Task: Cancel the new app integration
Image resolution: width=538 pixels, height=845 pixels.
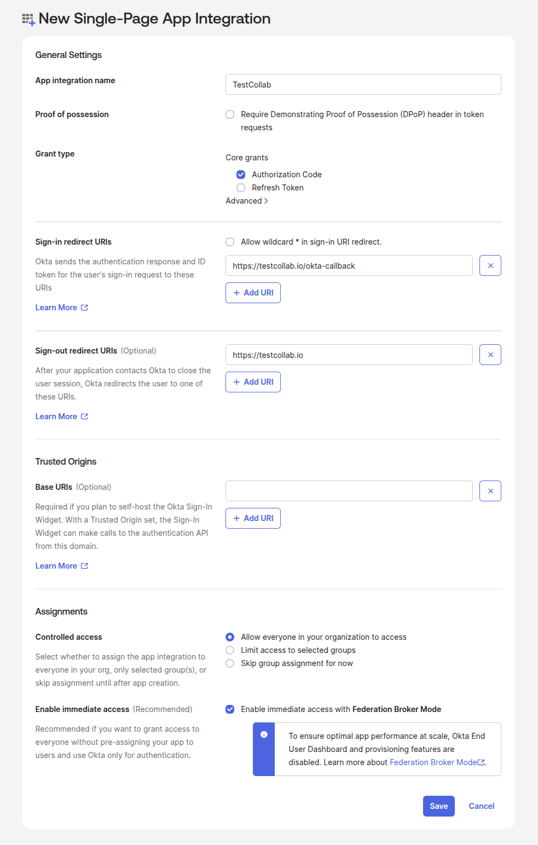Action: pos(481,806)
